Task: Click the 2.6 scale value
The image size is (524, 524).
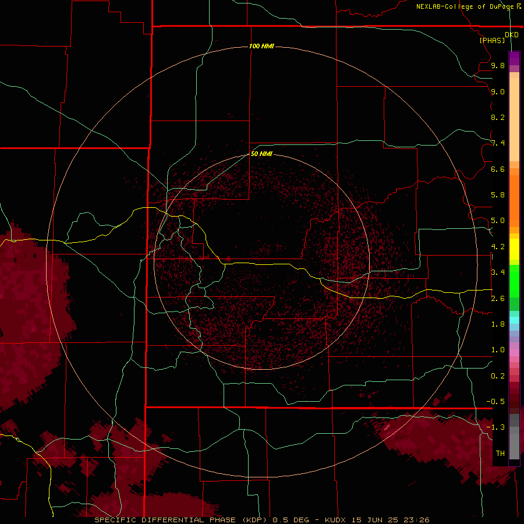Action: point(498,299)
